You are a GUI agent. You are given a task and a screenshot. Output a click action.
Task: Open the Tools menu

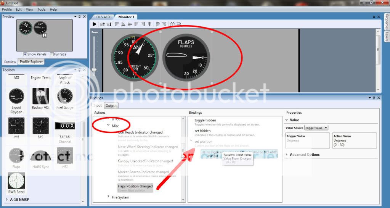point(41,9)
